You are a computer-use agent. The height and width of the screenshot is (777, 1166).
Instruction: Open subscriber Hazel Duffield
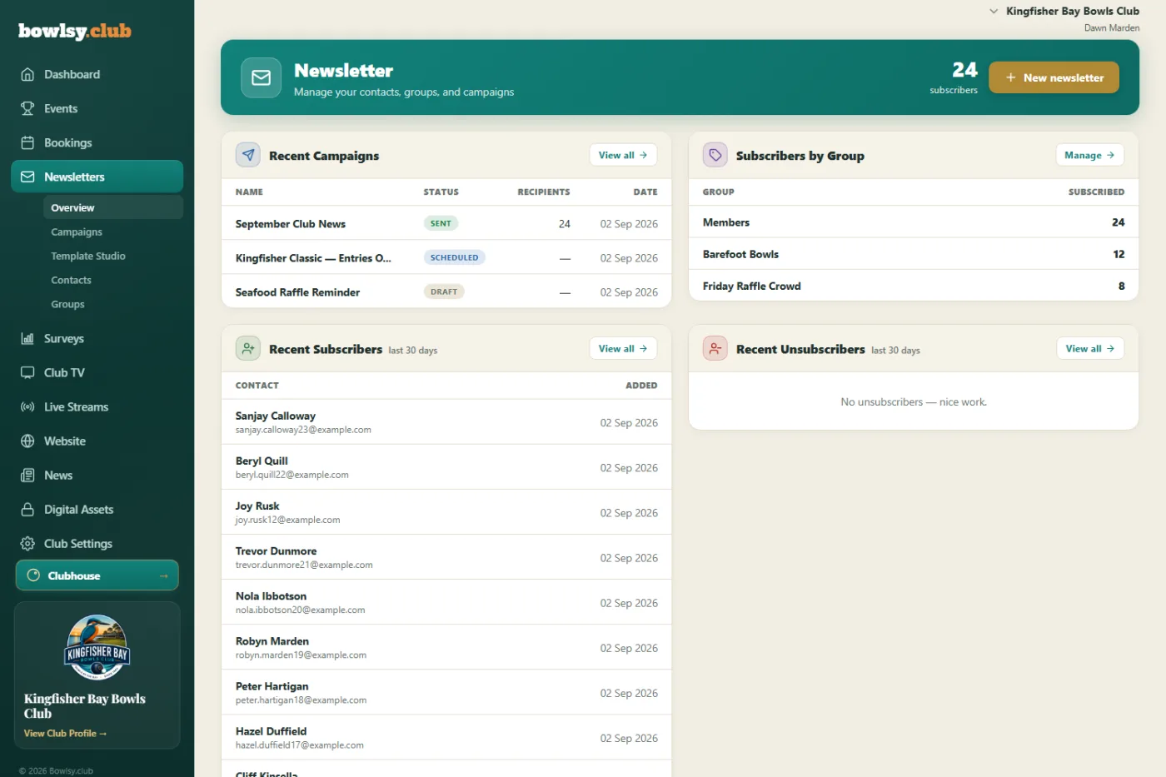tap(446, 737)
